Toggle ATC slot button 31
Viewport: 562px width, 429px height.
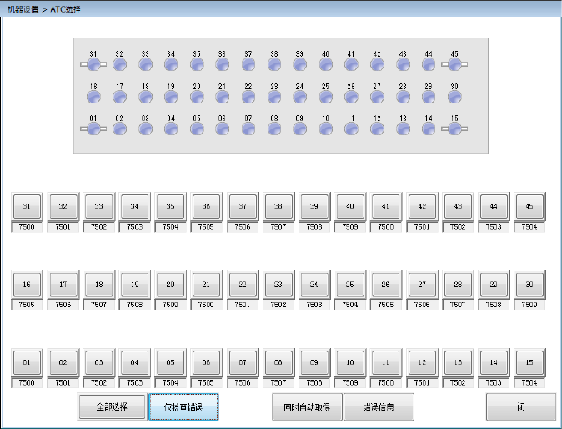(27, 206)
